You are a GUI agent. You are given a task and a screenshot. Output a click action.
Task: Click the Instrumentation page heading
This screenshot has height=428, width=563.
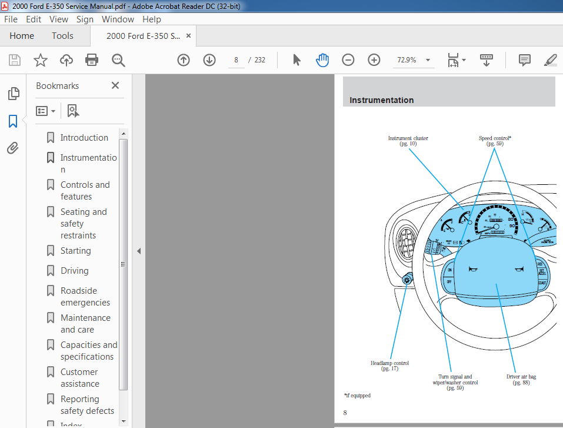click(381, 100)
